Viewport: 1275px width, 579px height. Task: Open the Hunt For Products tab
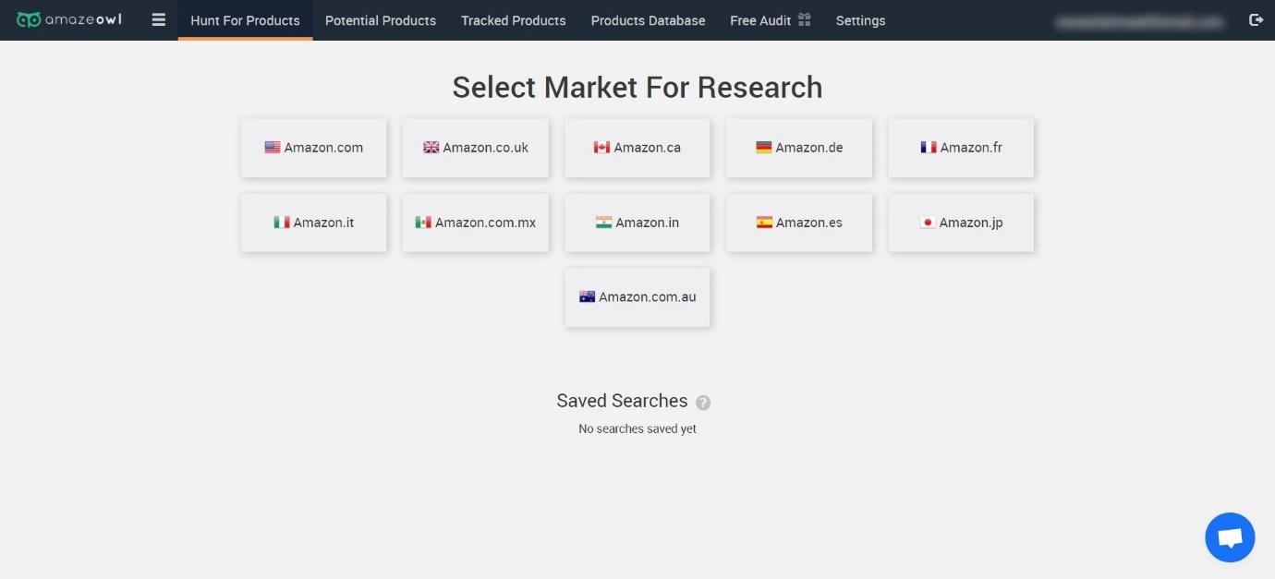[x=245, y=20]
